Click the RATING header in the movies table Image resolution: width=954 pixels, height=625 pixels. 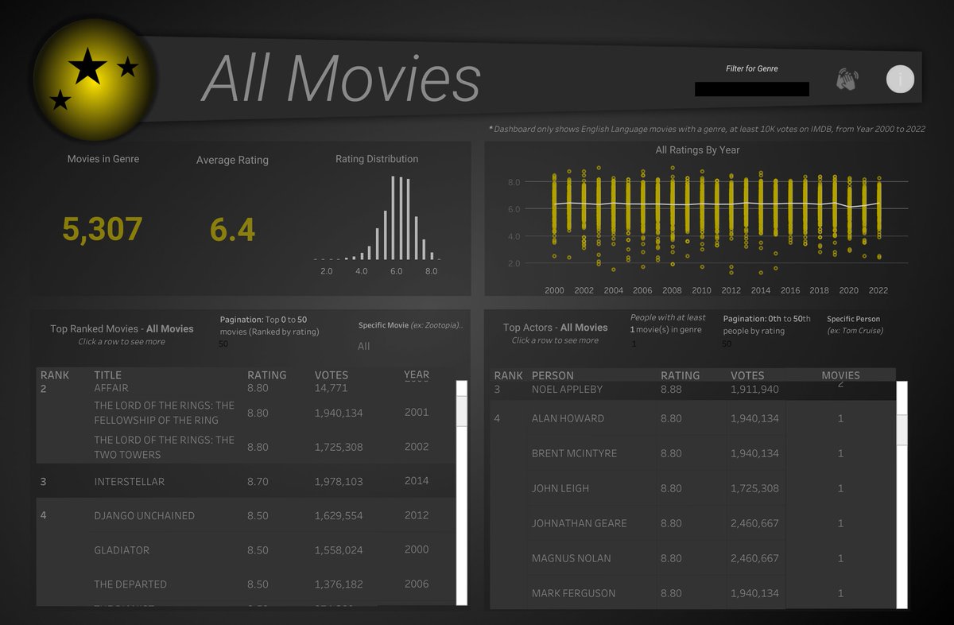tap(267, 375)
